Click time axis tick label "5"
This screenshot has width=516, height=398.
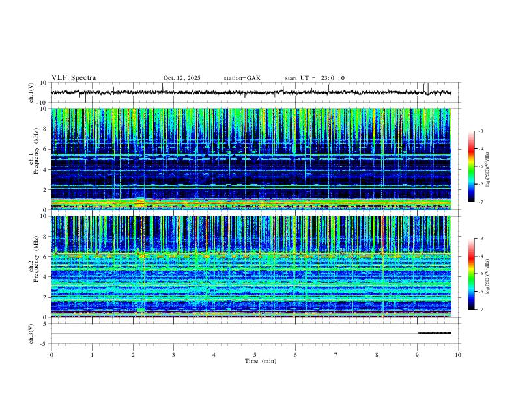click(x=255, y=355)
